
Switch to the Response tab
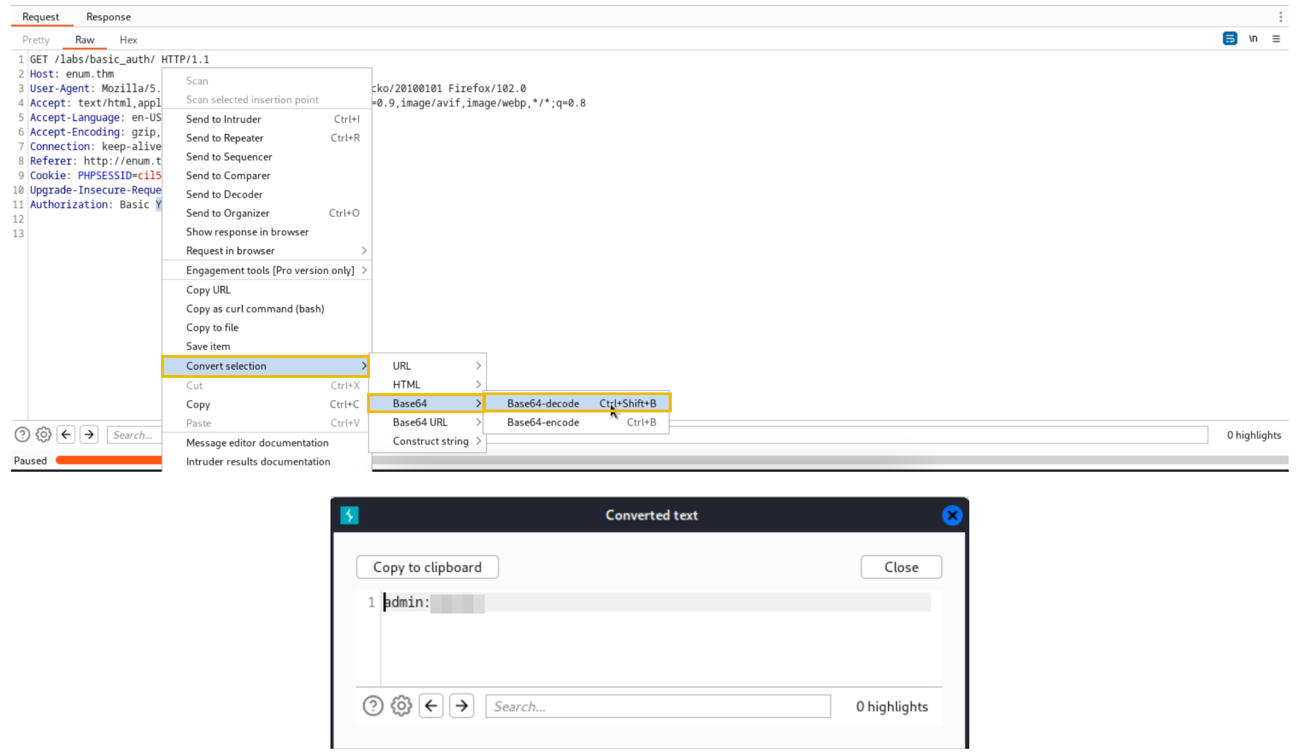109,17
